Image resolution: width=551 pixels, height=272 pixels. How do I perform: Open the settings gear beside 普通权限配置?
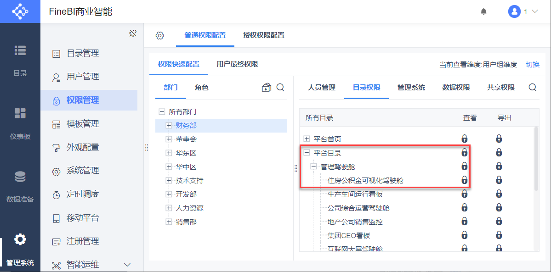point(159,35)
